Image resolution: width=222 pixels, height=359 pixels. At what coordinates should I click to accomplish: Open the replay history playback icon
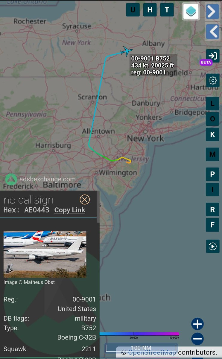[212, 246]
